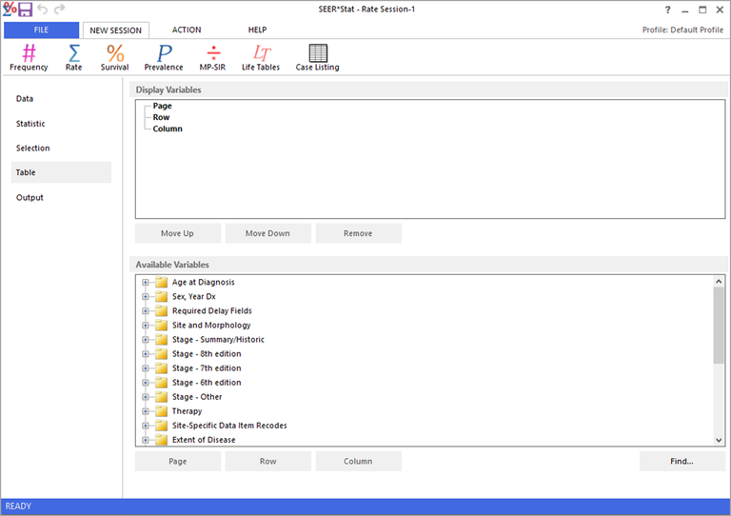Switch to the ACTION ribbon tab

(x=187, y=30)
